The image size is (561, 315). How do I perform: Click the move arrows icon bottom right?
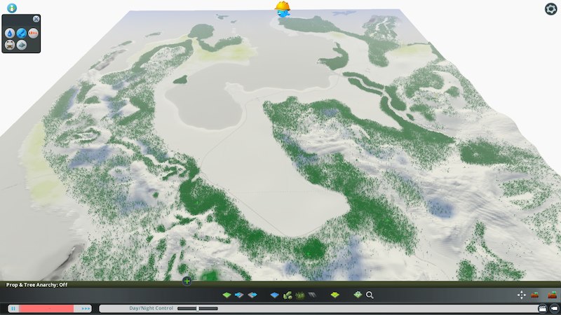click(x=521, y=295)
